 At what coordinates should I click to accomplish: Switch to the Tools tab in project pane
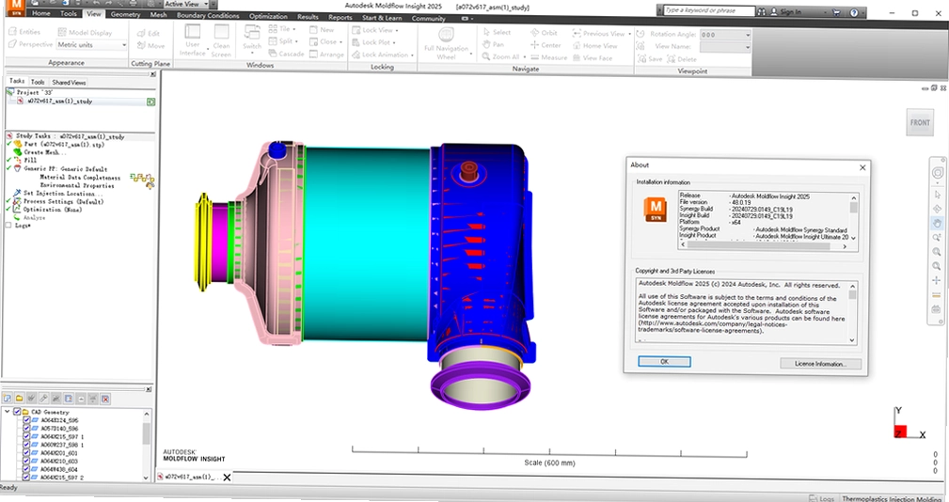pyautogui.click(x=38, y=82)
